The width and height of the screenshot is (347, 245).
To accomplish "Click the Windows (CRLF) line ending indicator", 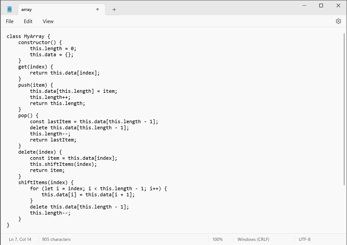I will 253,239.
